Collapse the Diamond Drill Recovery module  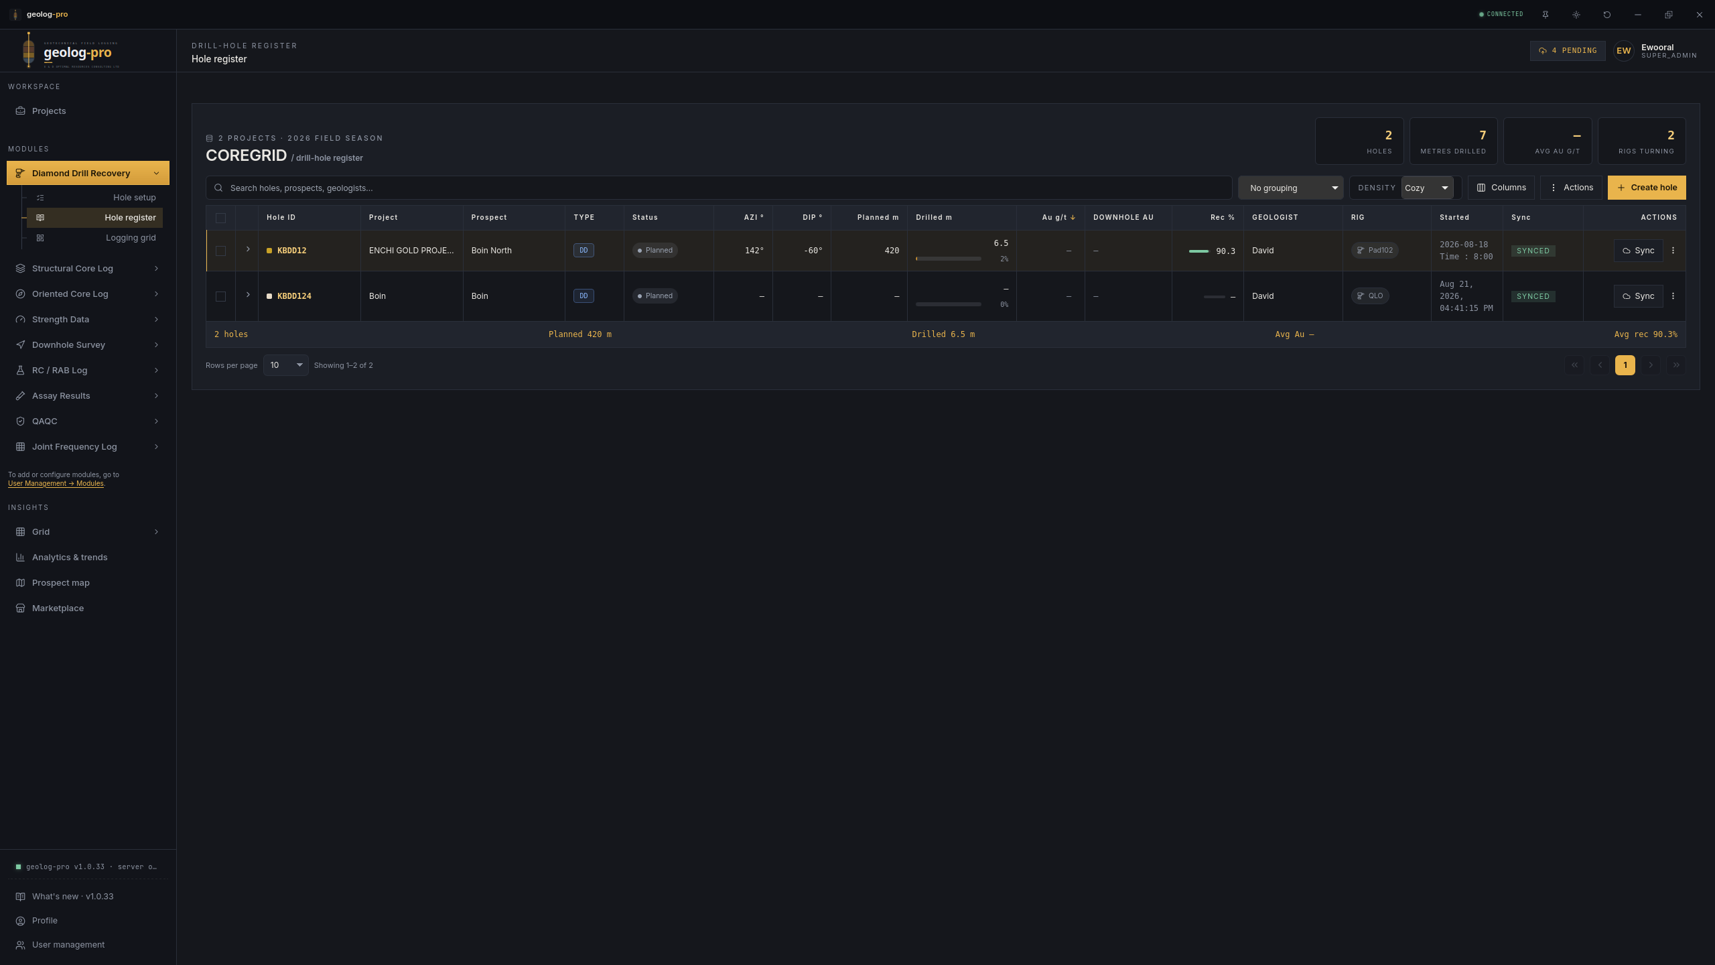pos(88,173)
